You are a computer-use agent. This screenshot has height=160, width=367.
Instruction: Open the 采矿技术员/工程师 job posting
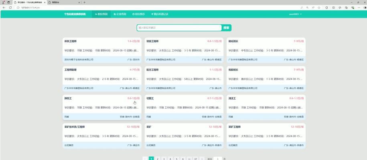101,135
